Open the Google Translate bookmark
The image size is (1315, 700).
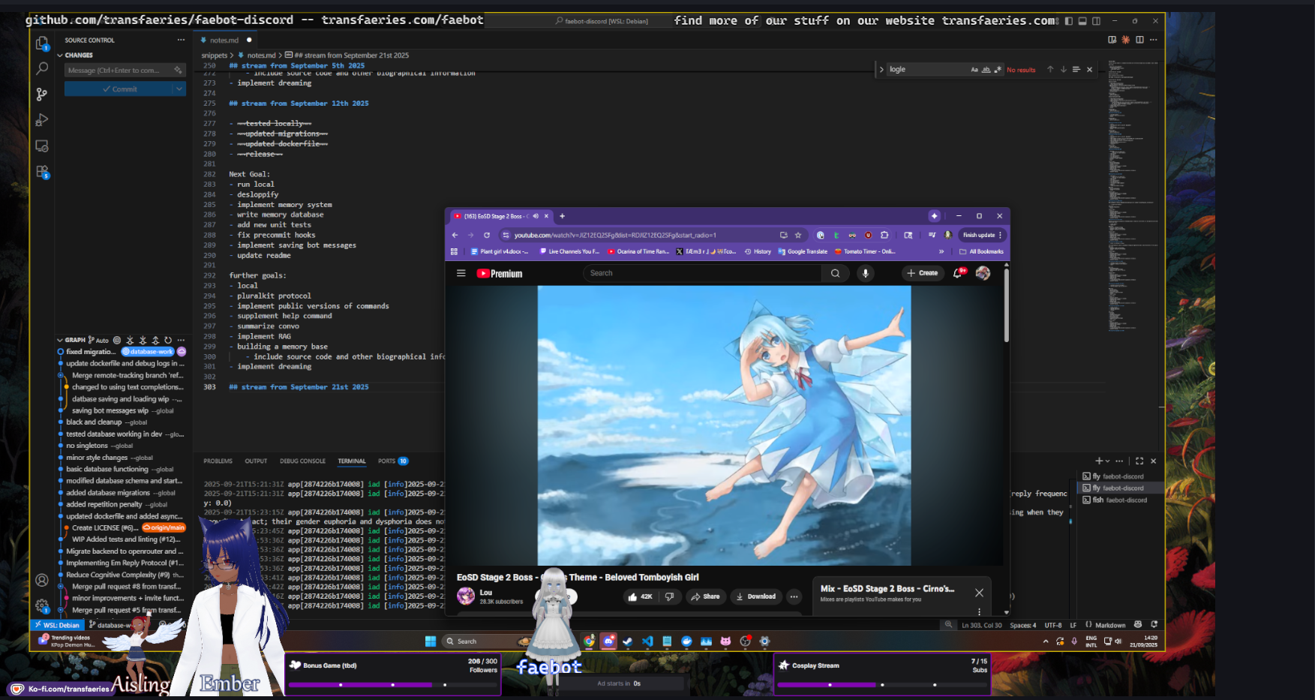[x=803, y=251]
